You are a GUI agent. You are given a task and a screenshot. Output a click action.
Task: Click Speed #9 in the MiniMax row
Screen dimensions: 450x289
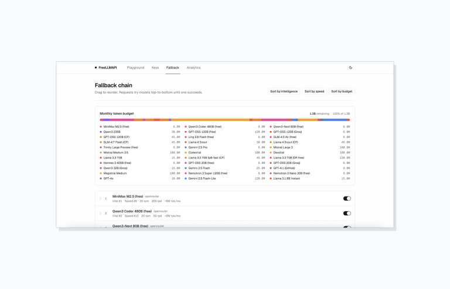(x=131, y=201)
